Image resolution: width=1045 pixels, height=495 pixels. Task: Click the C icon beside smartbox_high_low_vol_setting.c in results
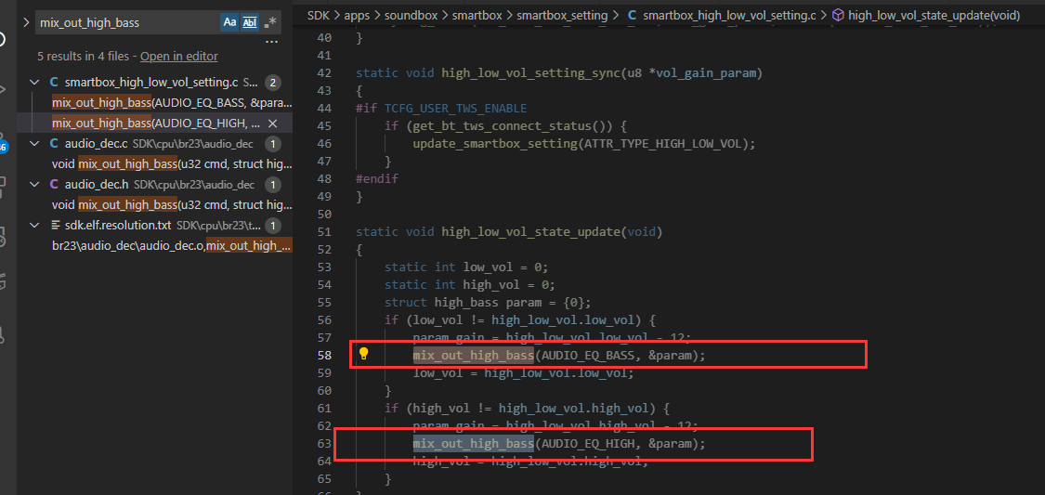pyautogui.click(x=54, y=83)
